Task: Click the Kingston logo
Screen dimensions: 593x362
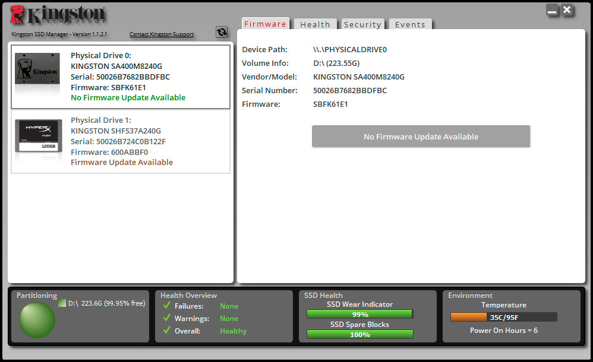Action: [58, 15]
